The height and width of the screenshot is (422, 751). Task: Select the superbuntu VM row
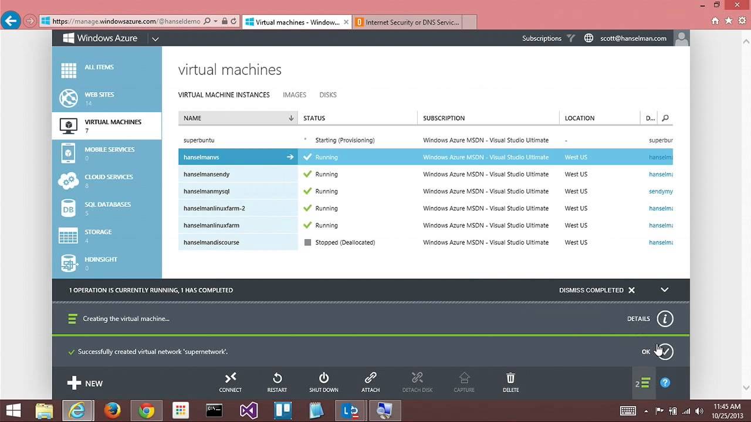pyautogui.click(x=425, y=140)
